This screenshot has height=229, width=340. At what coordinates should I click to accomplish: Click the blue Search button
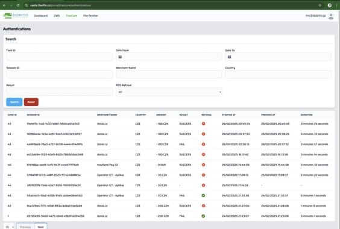point(14,102)
